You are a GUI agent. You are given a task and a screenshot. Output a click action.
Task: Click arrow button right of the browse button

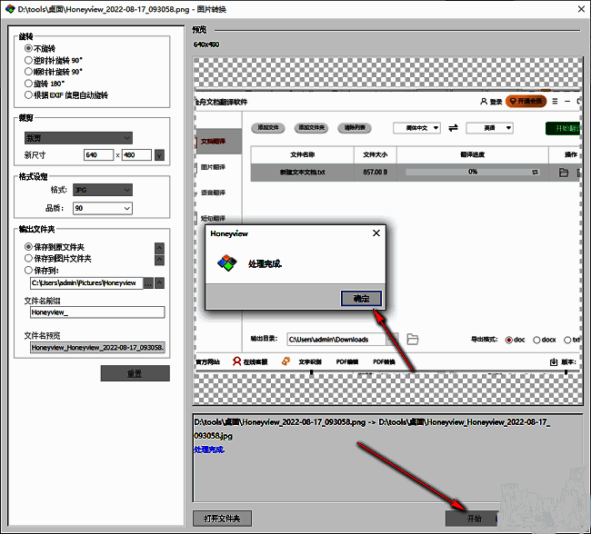pyautogui.click(x=160, y=283)
